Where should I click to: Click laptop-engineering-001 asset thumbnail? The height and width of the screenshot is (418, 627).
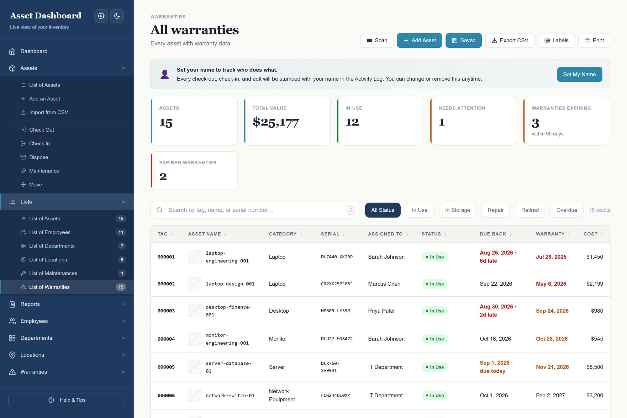(x=195, y=257)
